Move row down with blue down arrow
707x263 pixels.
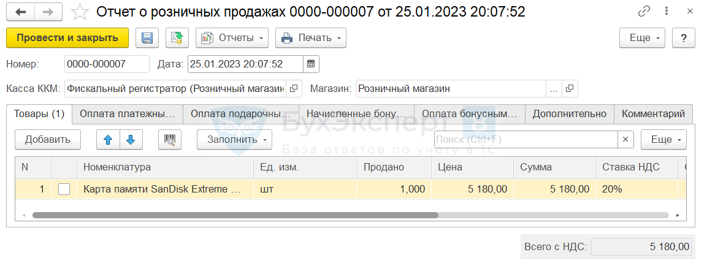click(131, 139)
